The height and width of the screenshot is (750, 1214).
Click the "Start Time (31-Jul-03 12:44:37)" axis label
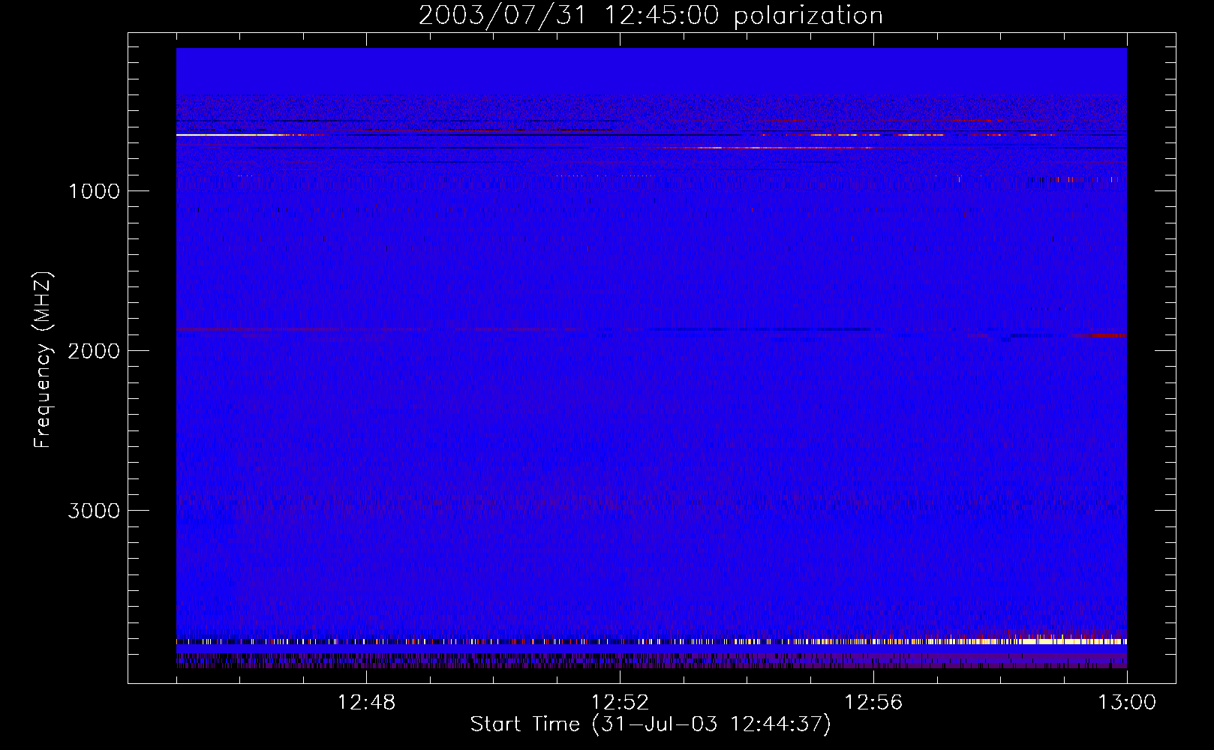click(651, 724)
